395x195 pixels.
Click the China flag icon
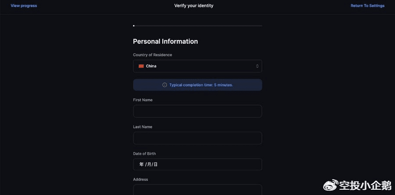141,66
